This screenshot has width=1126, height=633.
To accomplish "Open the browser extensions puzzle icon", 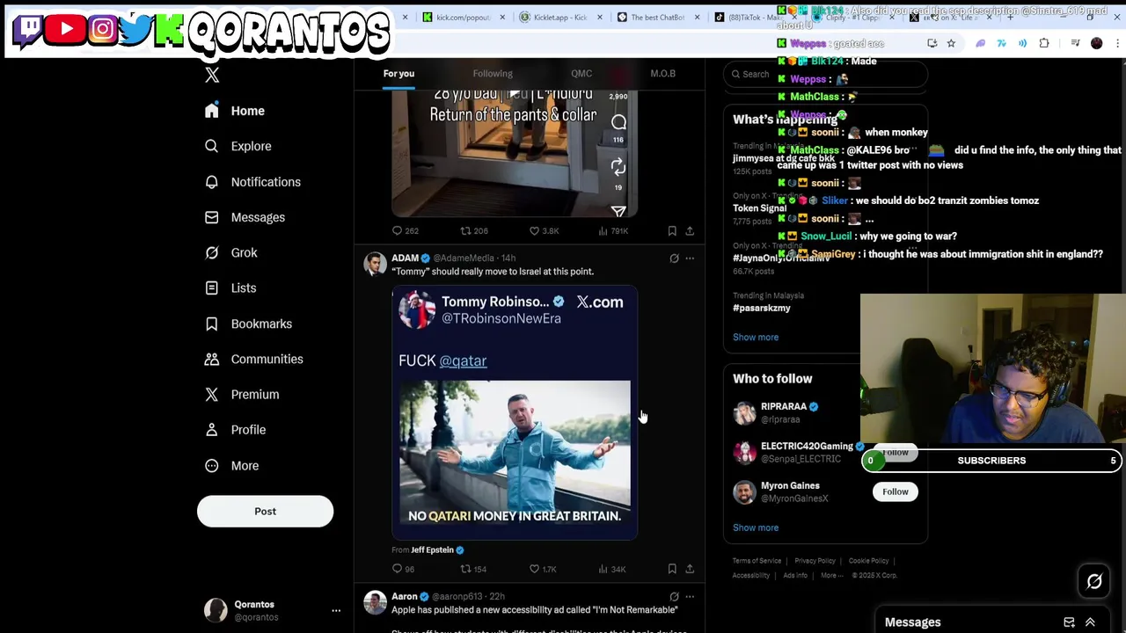I will point(1044,43).
